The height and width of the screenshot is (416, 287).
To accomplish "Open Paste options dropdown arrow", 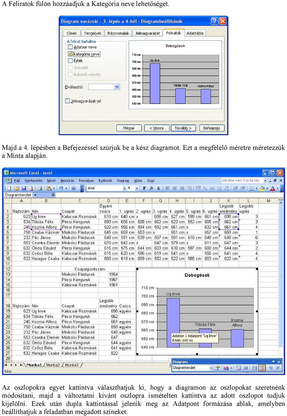I will [54, 188].
